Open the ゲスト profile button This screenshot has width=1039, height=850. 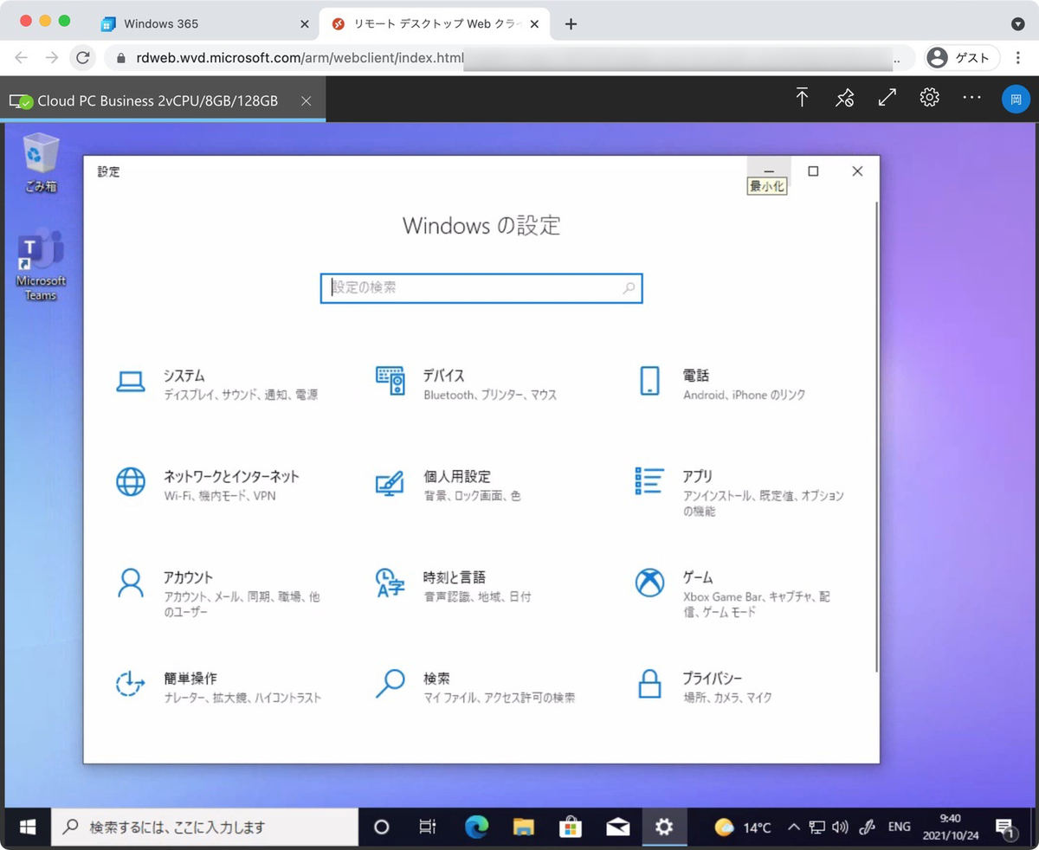pyautogui.click(x=961, y=58)
